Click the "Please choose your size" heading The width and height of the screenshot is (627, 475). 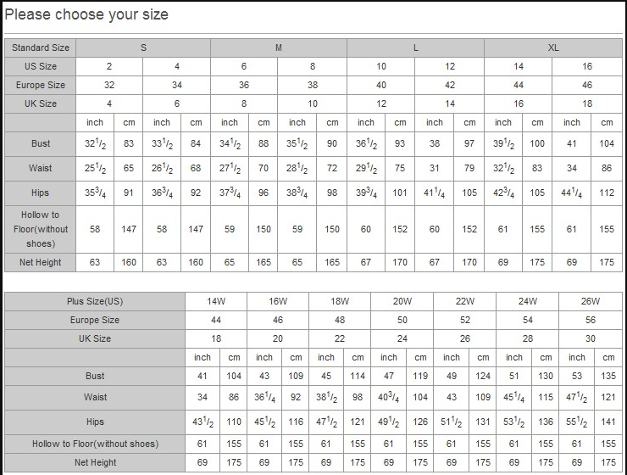tap(87, 14)
